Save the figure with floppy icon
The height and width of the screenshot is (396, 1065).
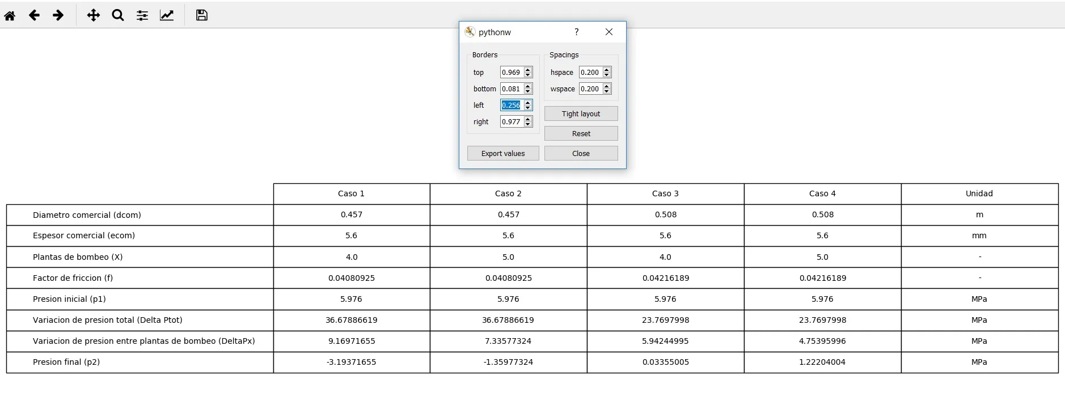coord(202,15)
